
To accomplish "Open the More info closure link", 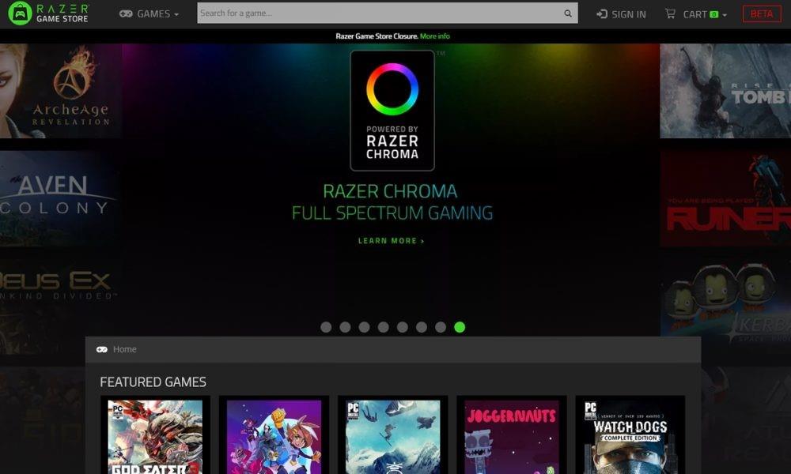I will coord(435,36).
